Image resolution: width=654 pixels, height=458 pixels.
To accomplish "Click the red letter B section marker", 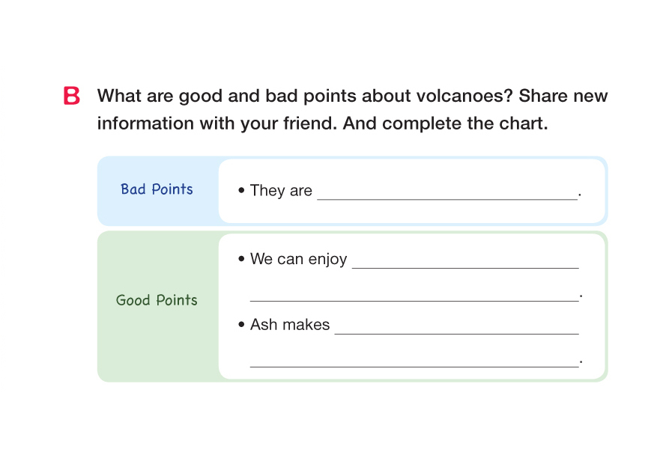I will [72, 97].
